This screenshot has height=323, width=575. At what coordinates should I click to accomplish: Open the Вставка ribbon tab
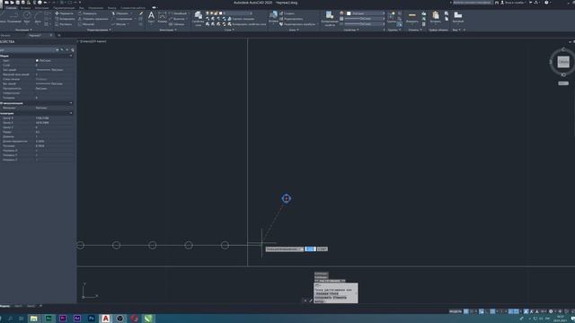click(26, 8)
